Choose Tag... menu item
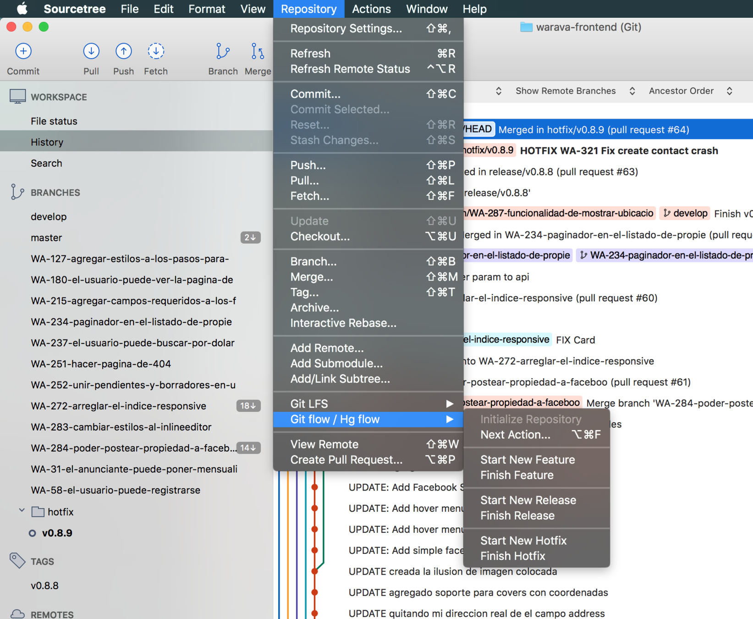This screenshot has height=619, width=753. click(x=368, y=292)
